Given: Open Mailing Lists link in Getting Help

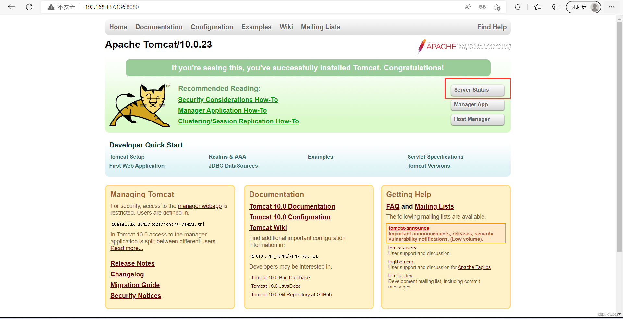Looking at the screenshot, I should (x=434, y=206).
